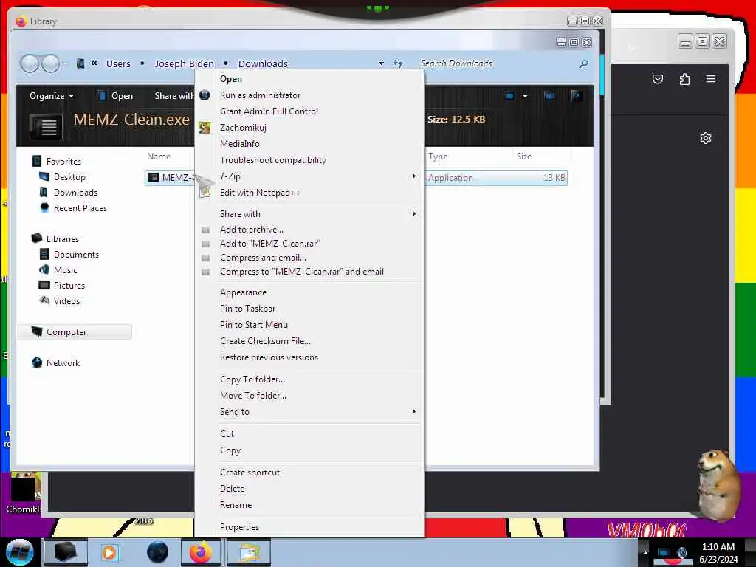Click the Explorer help icon
756x567 pixels.
click(575, 96)
